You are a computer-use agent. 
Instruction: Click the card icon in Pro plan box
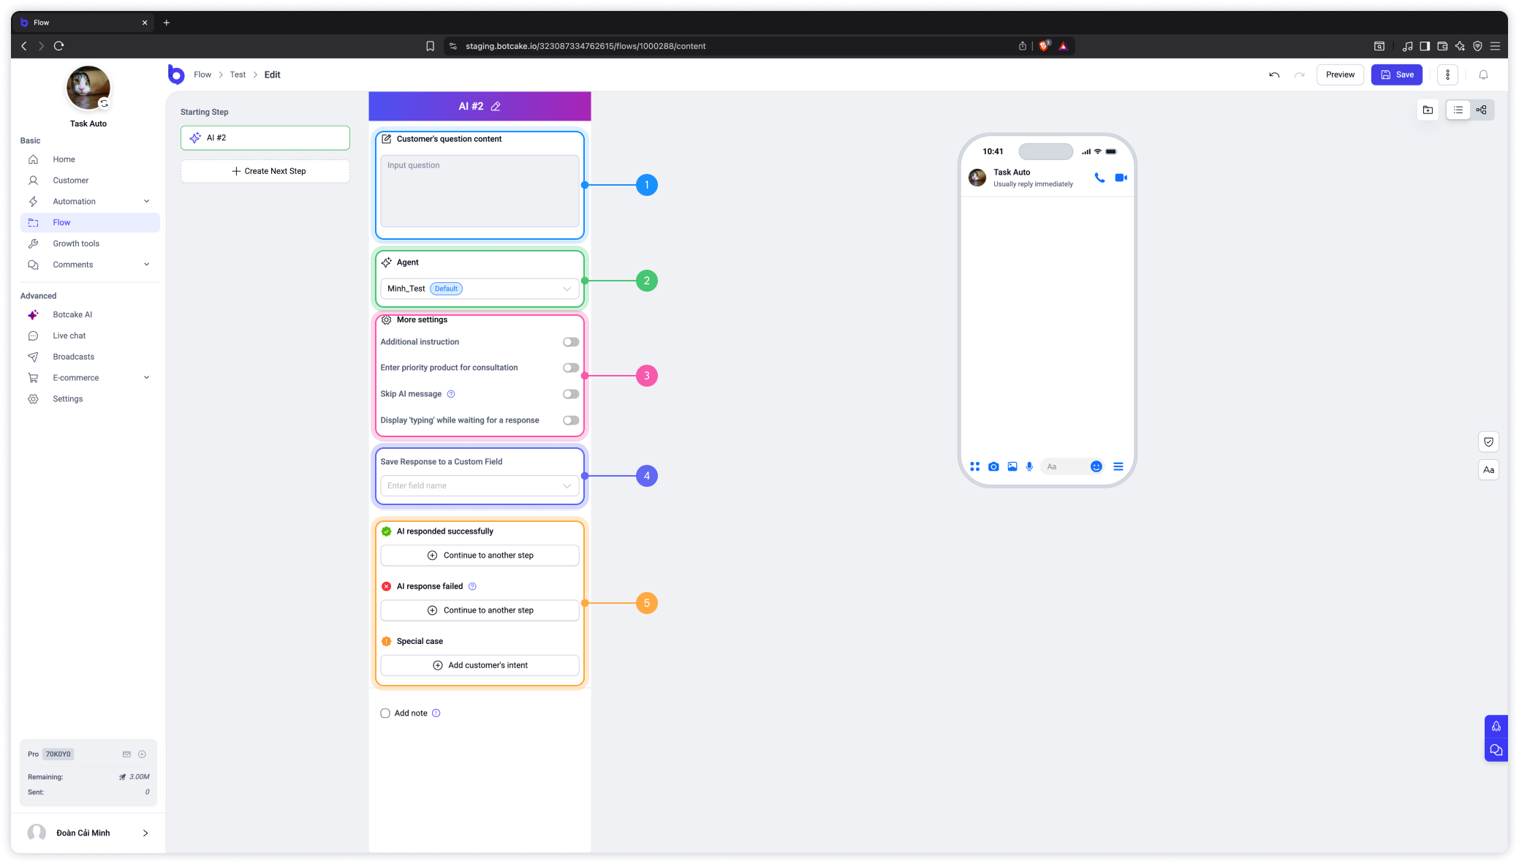[126, 754]
